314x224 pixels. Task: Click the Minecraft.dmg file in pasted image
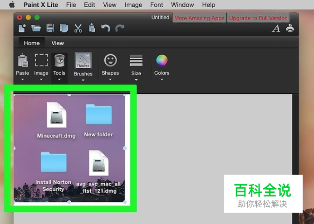click(56, 120)
